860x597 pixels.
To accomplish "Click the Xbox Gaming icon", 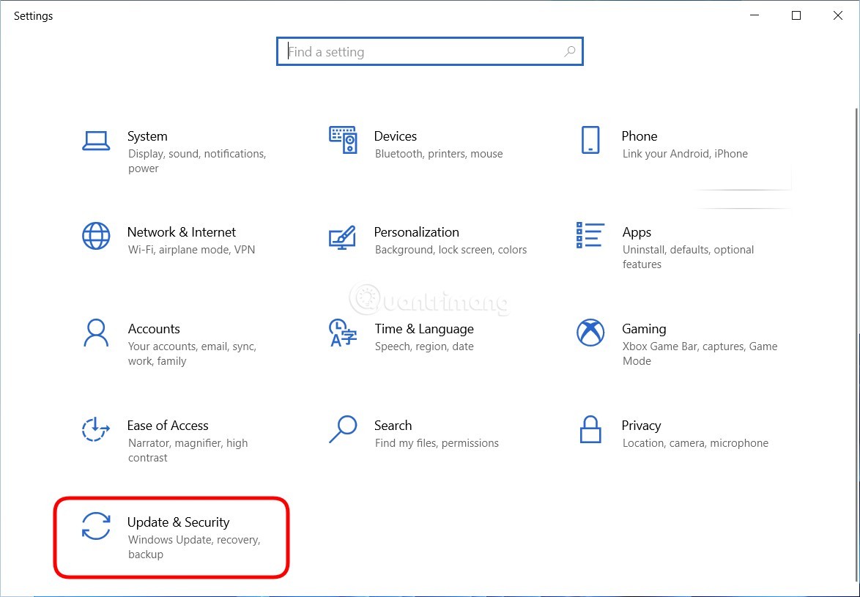I will [x=590, y=333].
